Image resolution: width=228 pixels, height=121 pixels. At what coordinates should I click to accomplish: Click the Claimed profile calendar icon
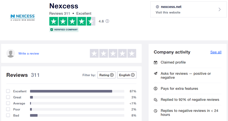tap(155, 63)
